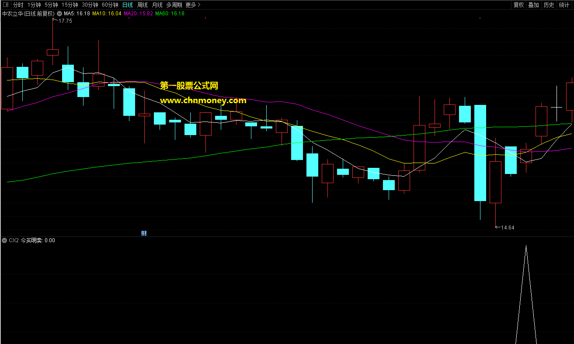Image resolution: width=574 pixels, height=344 pixels.
Task: Click the 14.64 low price label
Action: 508,227
